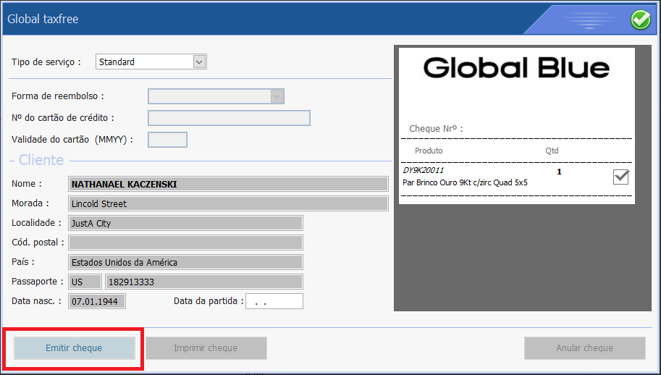Click the Emitir cheque button
The height and width of the screenshot is (375, 661).
[x=74, y=348]
